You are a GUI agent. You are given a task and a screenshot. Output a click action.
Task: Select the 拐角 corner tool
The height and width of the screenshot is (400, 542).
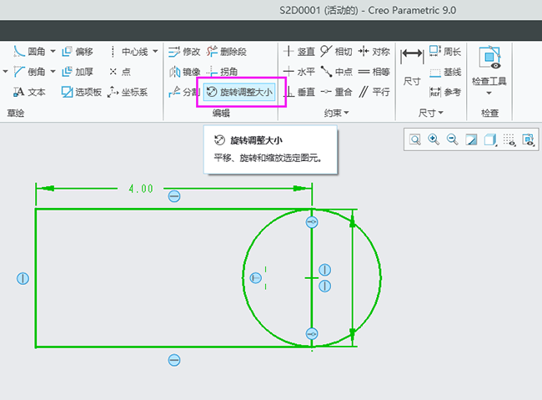[222, 72]
